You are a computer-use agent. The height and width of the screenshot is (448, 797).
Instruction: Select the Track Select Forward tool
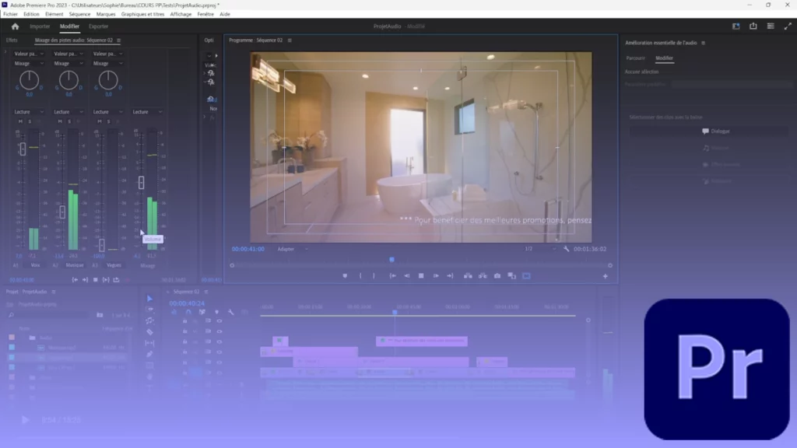(x=149, y=310)
